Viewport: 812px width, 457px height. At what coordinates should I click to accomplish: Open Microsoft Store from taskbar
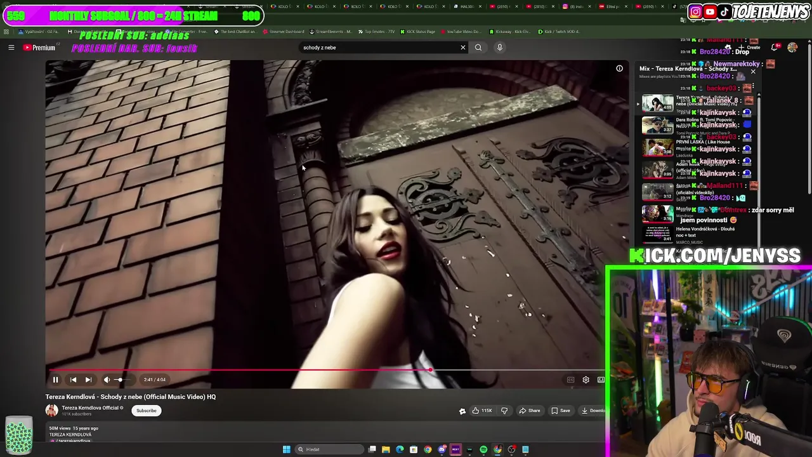tap(414, 449)
